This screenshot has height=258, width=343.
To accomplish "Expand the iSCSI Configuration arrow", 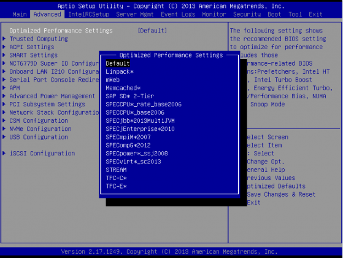I will [4, 154].
